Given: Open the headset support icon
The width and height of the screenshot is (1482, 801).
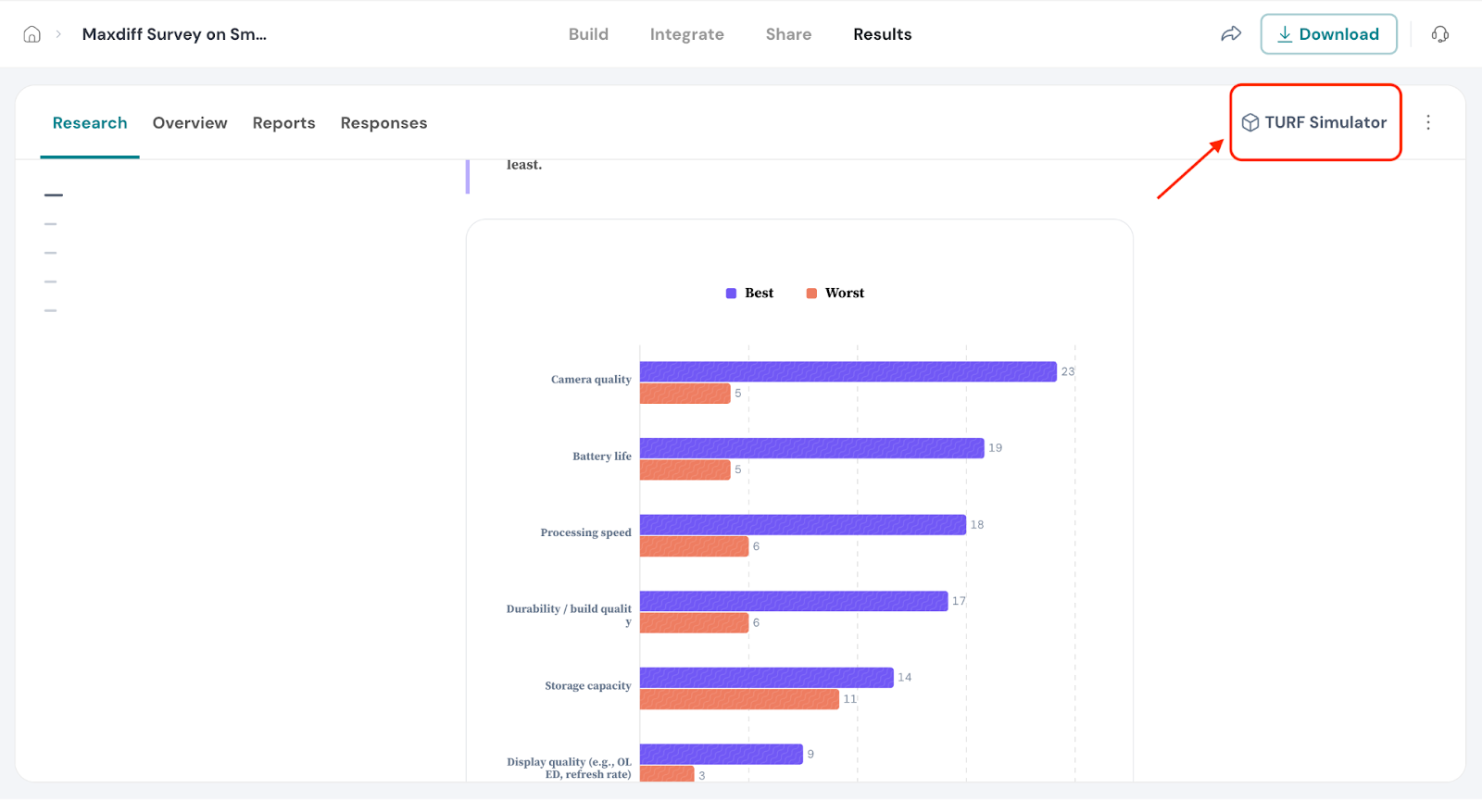Looking at the screenshot, I should click(1439, 34).
